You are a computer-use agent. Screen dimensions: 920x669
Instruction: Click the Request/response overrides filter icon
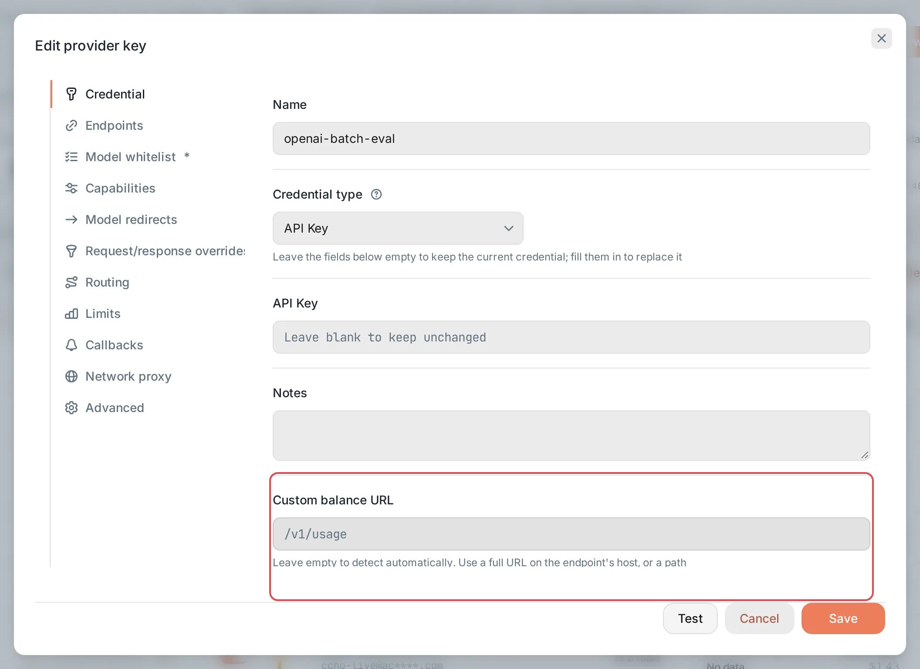(x=71, y=251)
